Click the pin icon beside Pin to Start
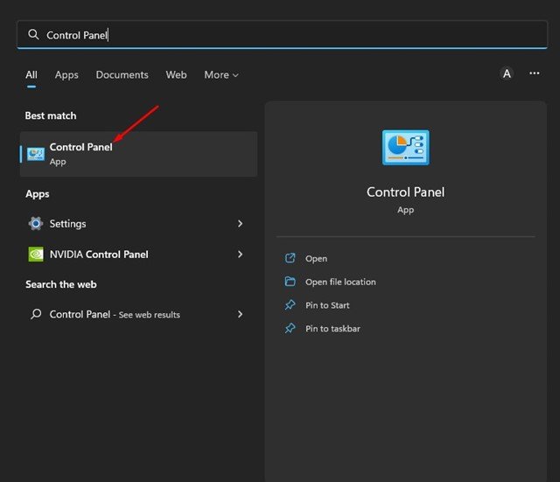The width and height of the screenshot is (560, 482). pos(290,305)
